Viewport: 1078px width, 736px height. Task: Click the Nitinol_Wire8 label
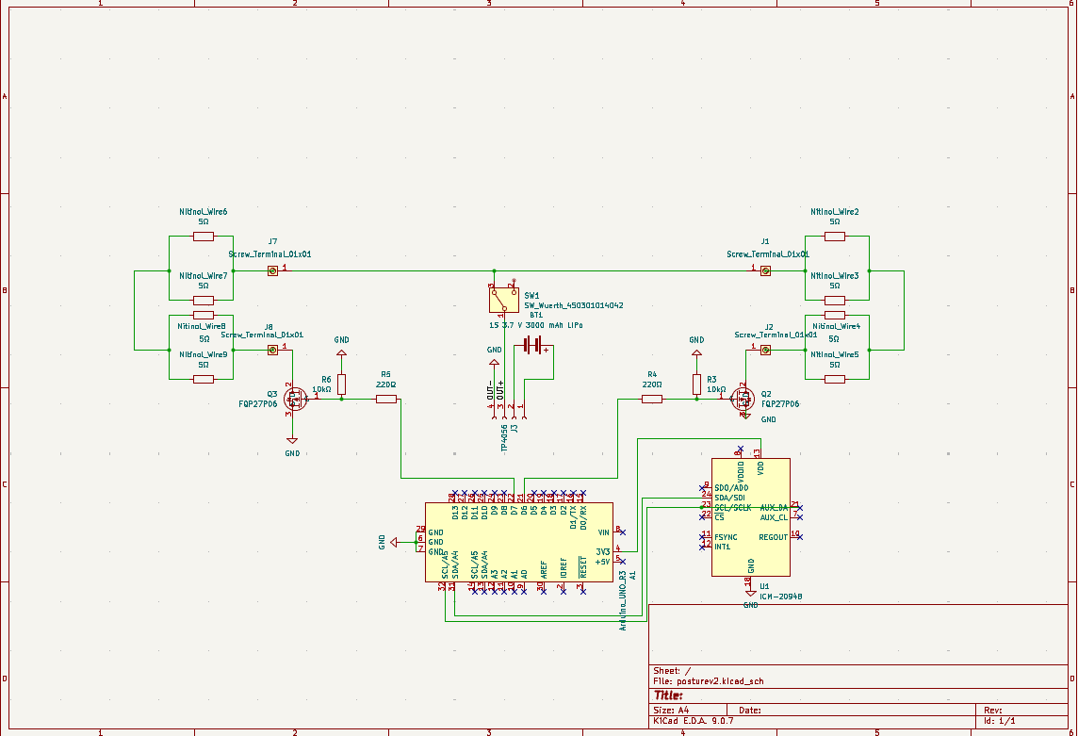[x=202, y=326]
